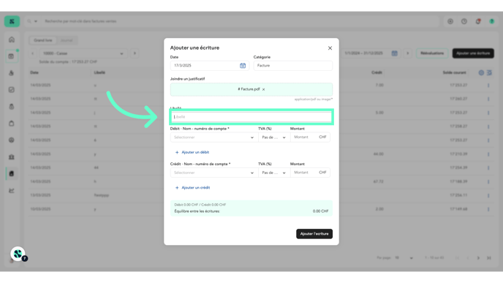This screenshot has height=283, width=503.
Task: Open the date range calendar icon in background
Action: (x=394, y=53)
